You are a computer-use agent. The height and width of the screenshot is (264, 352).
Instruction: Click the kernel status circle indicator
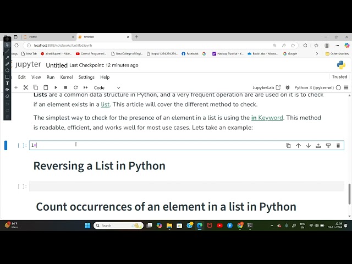pos(339,88)
